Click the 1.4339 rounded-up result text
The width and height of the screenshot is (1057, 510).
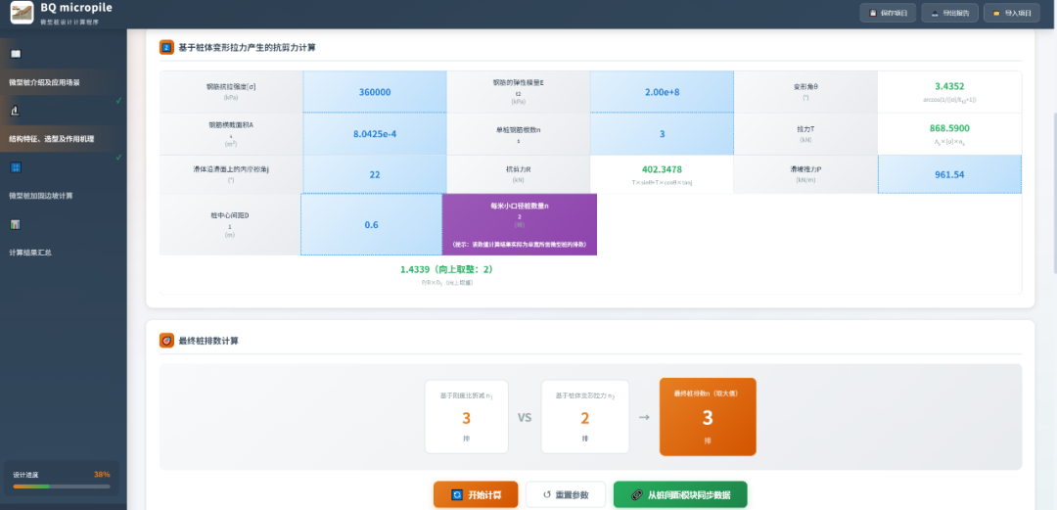pyautogui.click(x=446, y=269)
